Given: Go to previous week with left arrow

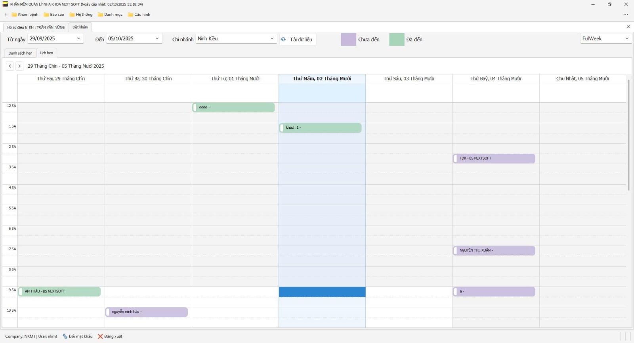Looking at the screenshot, I should point(10,66).
